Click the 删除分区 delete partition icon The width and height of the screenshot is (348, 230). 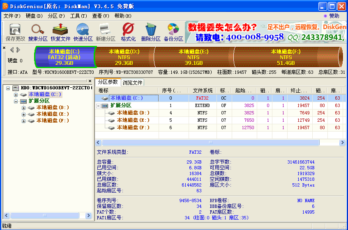[151, 32]
